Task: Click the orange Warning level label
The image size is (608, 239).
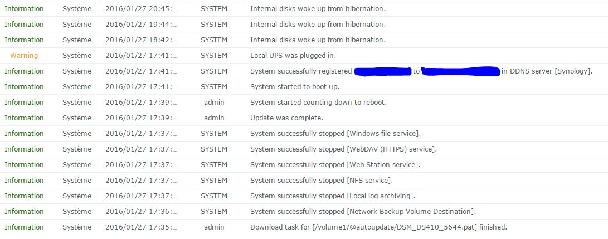Action: click(x=24, y=56)
